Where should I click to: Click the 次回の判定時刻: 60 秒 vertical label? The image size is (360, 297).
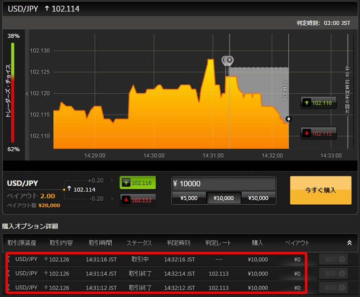(347, 90)
